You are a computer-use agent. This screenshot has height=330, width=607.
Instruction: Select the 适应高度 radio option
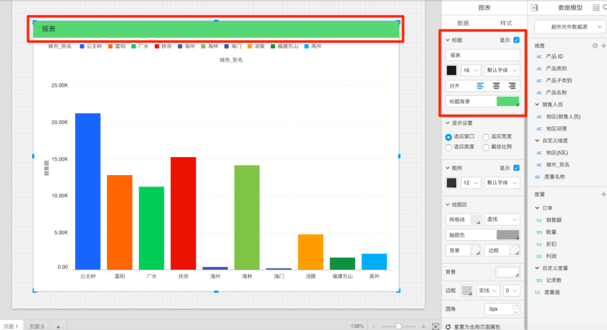click(448, 147)
